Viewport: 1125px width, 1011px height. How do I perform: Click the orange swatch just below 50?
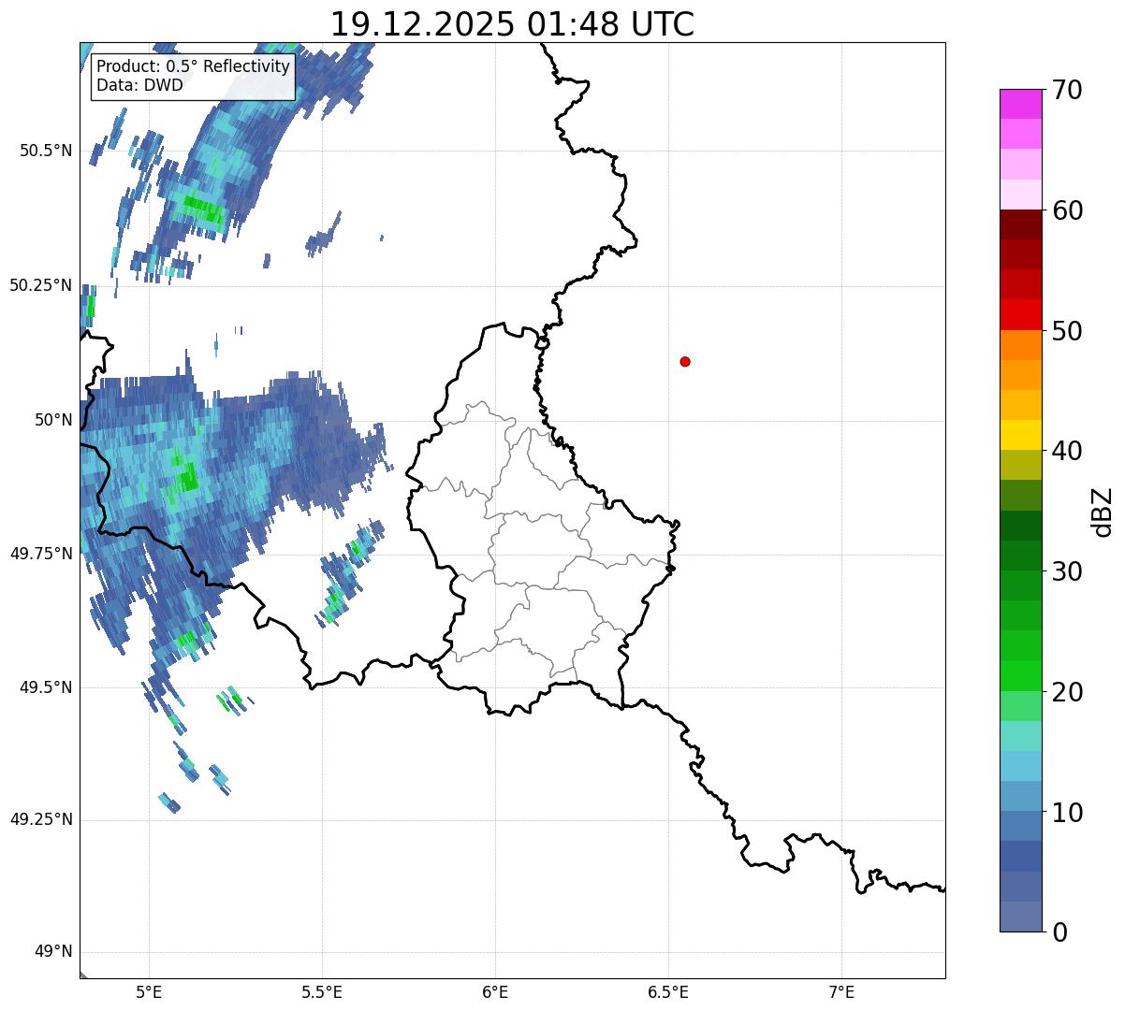click(x=1021, y=345)
